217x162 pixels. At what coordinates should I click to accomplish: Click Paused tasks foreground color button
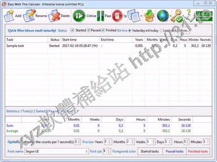pos(174,151)
